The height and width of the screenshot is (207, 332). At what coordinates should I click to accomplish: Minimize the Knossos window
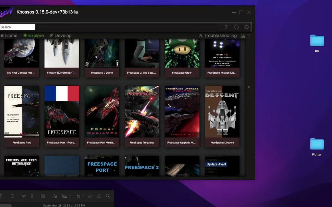point(234,12)
